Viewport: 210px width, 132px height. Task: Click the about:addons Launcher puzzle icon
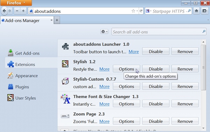[65, 46]
